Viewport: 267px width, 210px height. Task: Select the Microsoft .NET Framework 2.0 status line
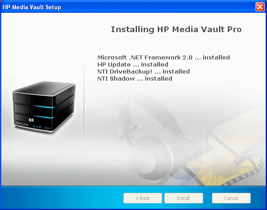(163, 57)
